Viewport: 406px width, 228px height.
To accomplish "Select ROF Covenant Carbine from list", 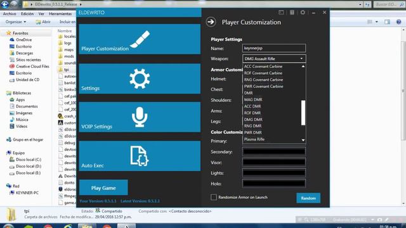I will pos(263,73).
